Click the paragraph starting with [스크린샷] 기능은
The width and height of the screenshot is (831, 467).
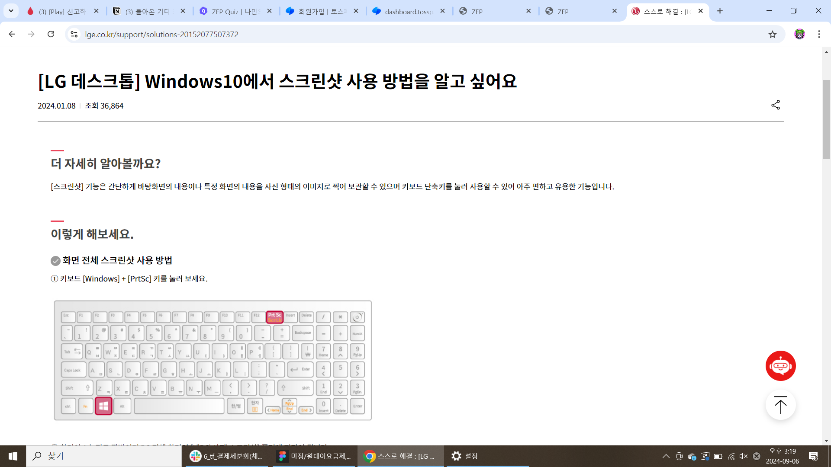click(x=332, y=187)
